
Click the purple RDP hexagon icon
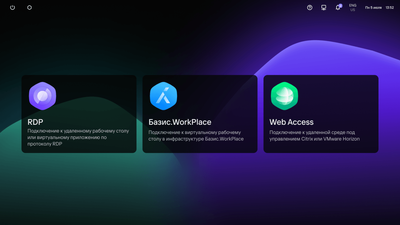(x=42, y=96)
